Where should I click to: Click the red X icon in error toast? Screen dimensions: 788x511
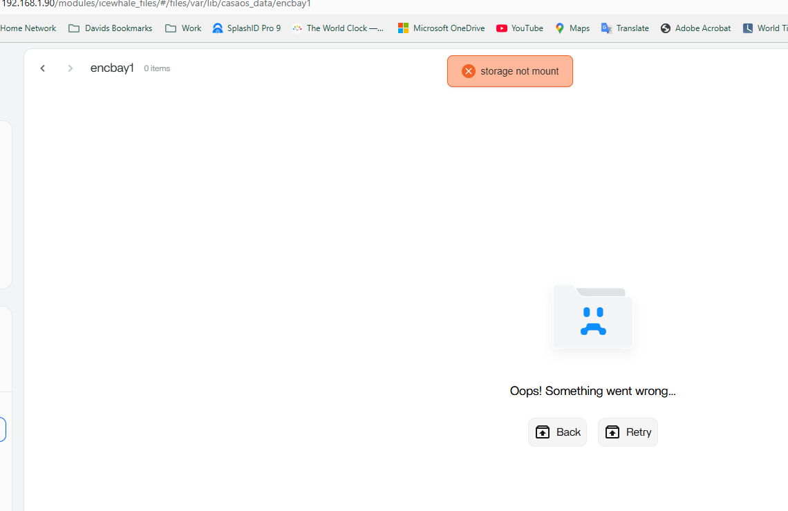pyautogui.click(x=469, y=71)
